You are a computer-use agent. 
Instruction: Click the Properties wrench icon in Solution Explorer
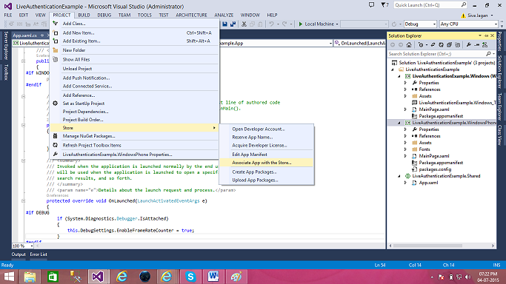coord(468,45)
